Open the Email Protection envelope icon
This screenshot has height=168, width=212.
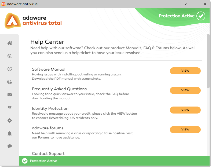pyautogui.click(x=10, y=95)
